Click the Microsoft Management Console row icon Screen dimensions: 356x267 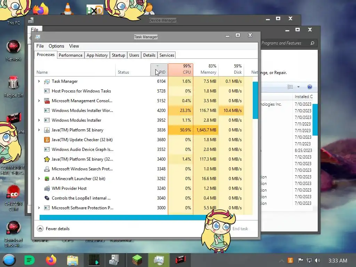click(47, 101)
